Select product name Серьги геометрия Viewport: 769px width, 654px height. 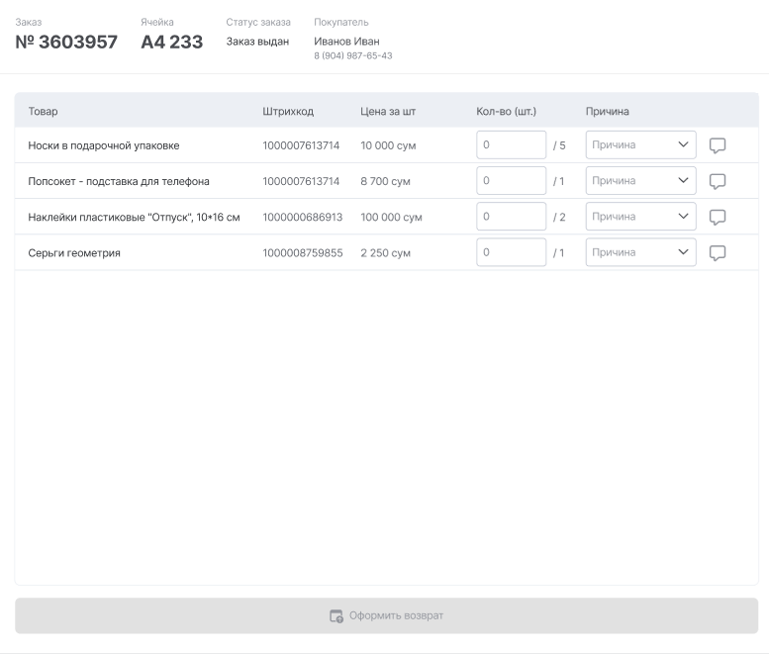tap(74, 253)
